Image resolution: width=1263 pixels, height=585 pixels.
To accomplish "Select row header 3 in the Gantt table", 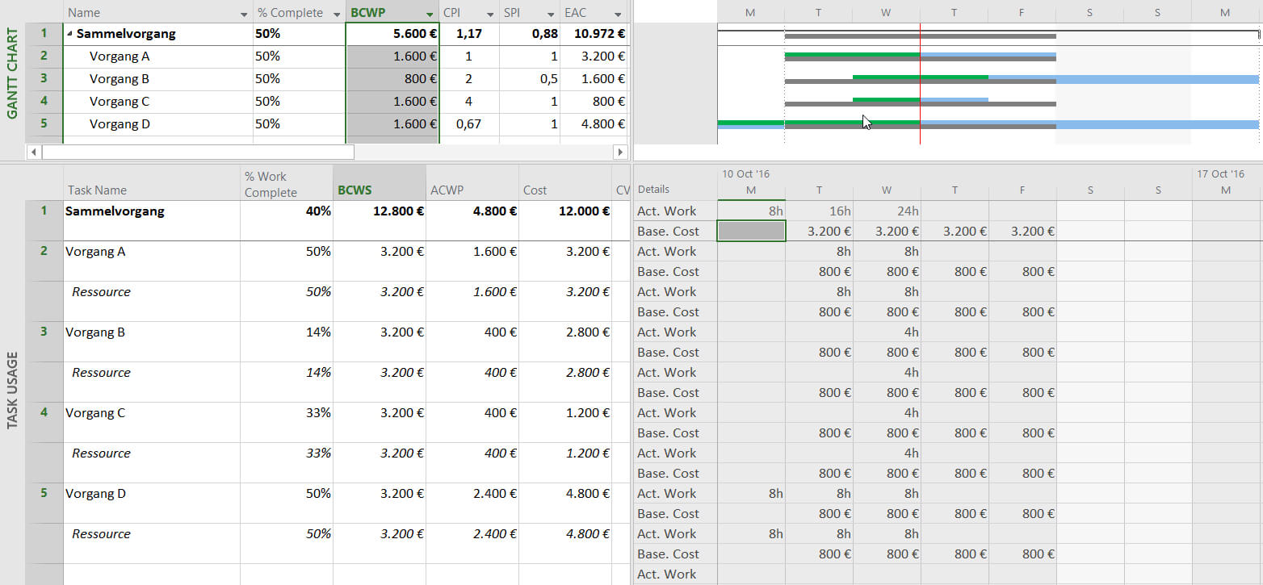I will pos(44,79).
